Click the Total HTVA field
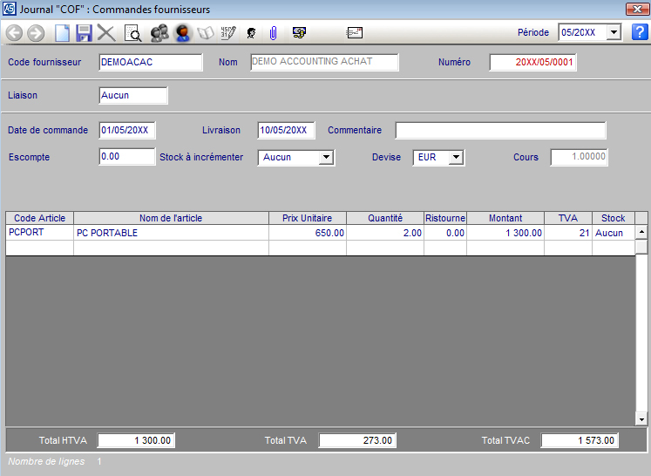 pyautogui.click(x=136, y=440)
